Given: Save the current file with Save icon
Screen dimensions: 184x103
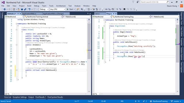Looking at the screenshot, I should click(22, 9).
